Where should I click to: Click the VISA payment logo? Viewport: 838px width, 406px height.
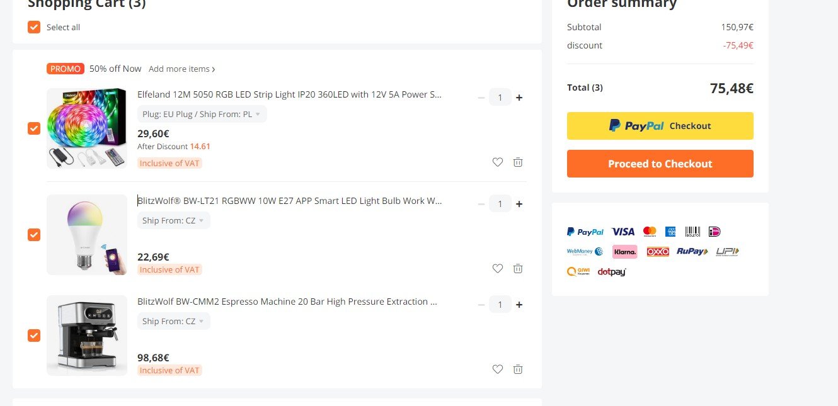pyautogui.click(x=623, y=232)
